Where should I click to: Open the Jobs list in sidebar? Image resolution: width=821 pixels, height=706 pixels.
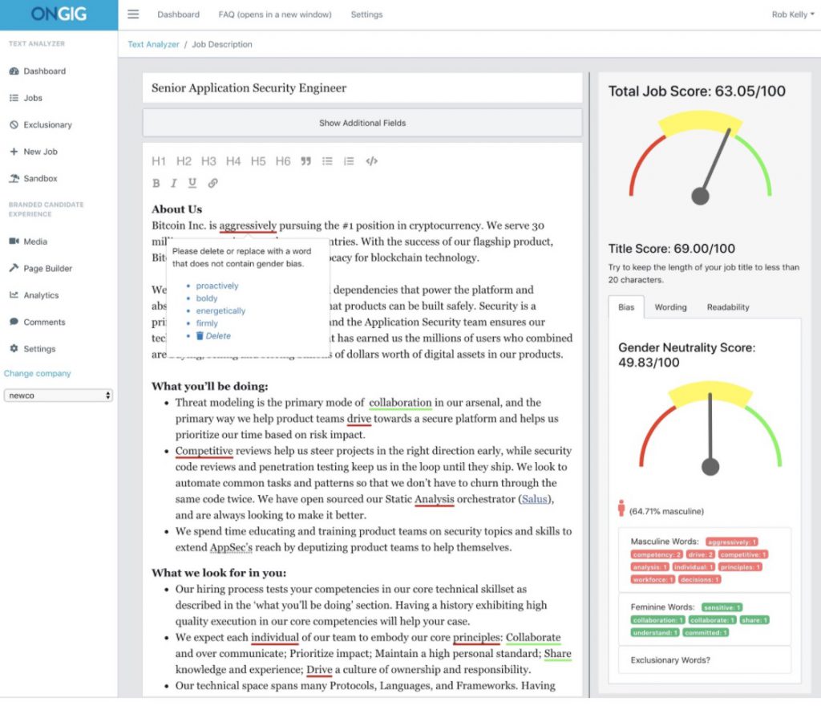coord(26,98)
